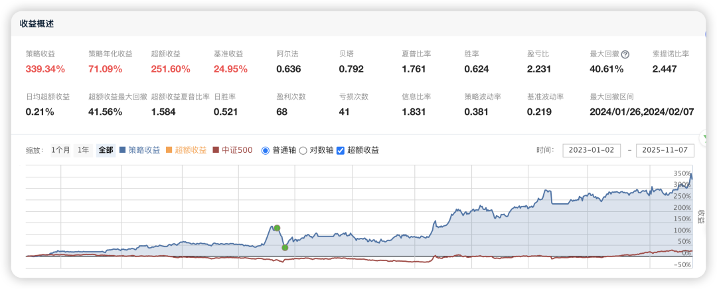The width and height of the screenshot is (717, 289).
Task: Click the -50% y-axis label
Action: 682,265
